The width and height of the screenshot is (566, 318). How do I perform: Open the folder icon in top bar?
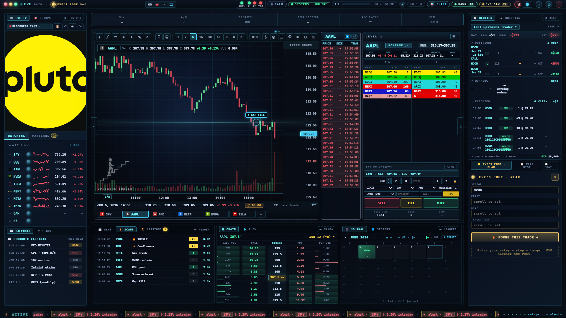[171, 4]
